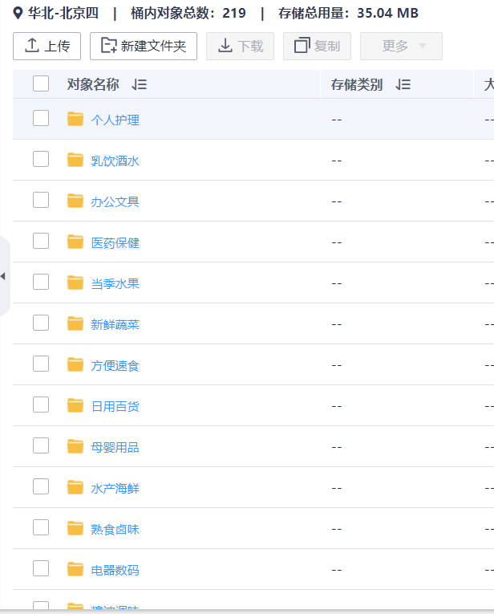494x614 pixels.
Task: Click the folder icon beside 新鲜蔬菜
Action: pos(75,324)
